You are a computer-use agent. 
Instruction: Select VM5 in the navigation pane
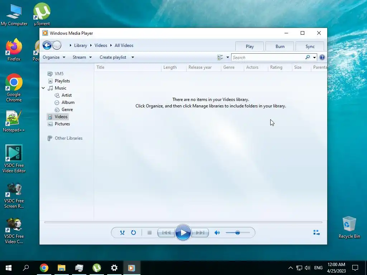(59, 74)
